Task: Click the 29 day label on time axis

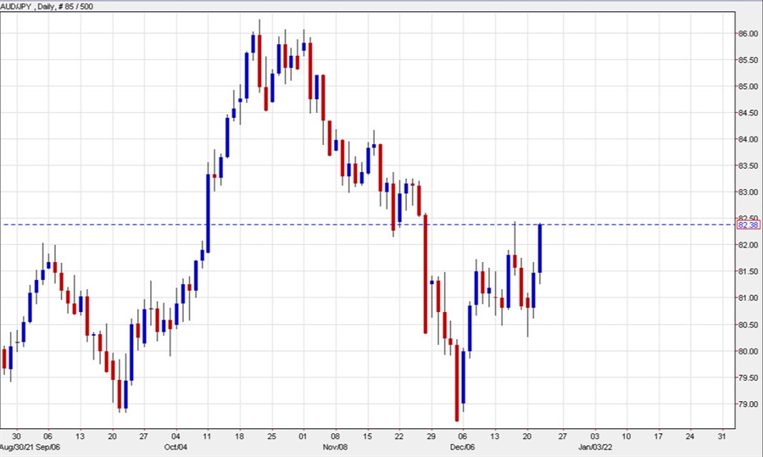Action: (x=432, y=437)
